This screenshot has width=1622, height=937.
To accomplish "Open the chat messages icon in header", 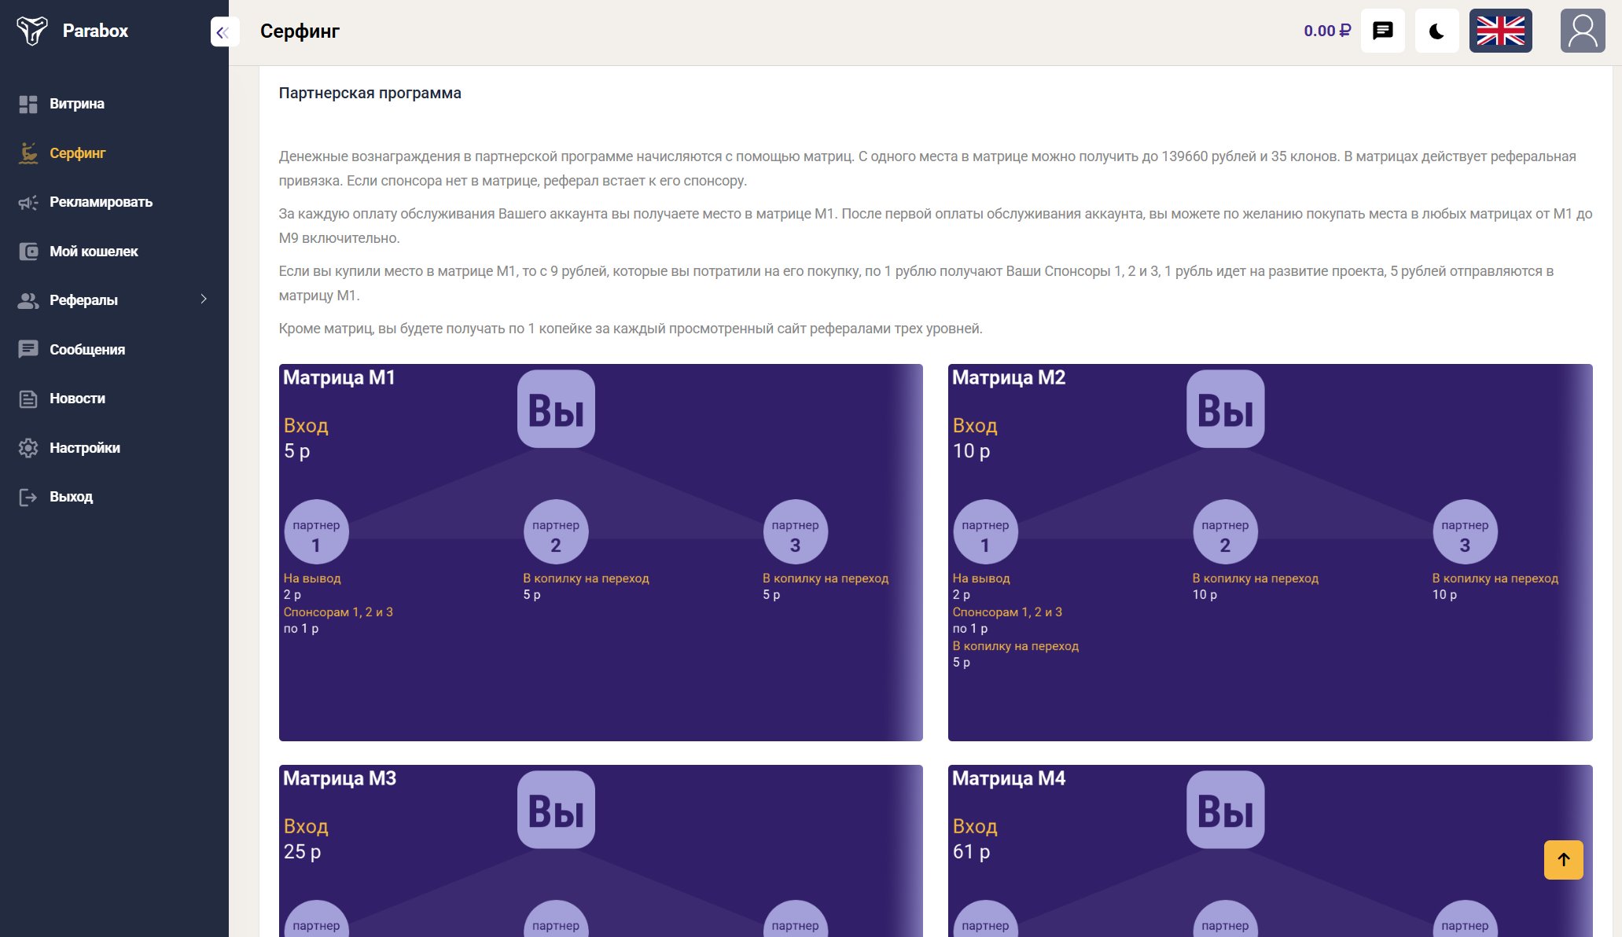I will pyautogui.click(x=1383, y=31).
